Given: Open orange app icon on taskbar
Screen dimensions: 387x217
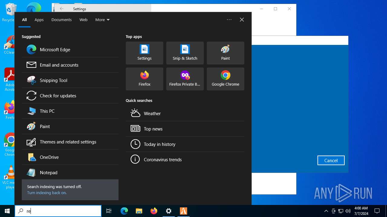Looking at the screenshot, I should [x=184, y=211].
